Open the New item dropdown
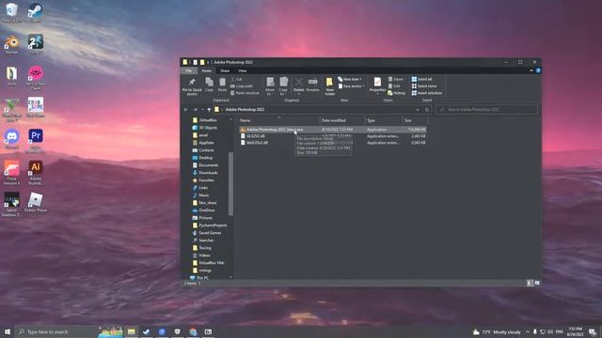Image resolution: width=602 pixels, height=338 pixels. tap(350, 79)
